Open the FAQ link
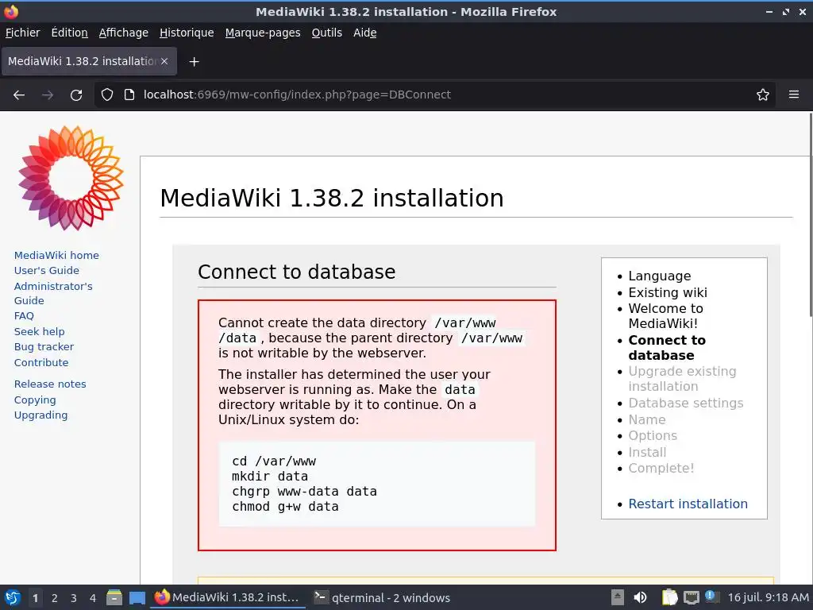813x610 pixels. [x=24, y=315]
